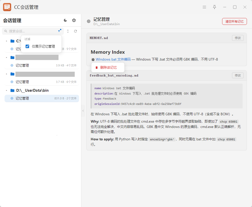Click chip icon of 3.9 KB memory row
This screenshot has width=252, height=207.
point(12,65)
